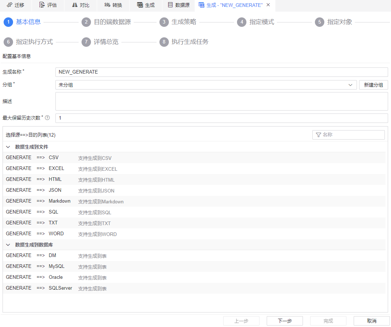Click the 配置基本信息 section label
391x327 pixels.
[x=17, y=56]
